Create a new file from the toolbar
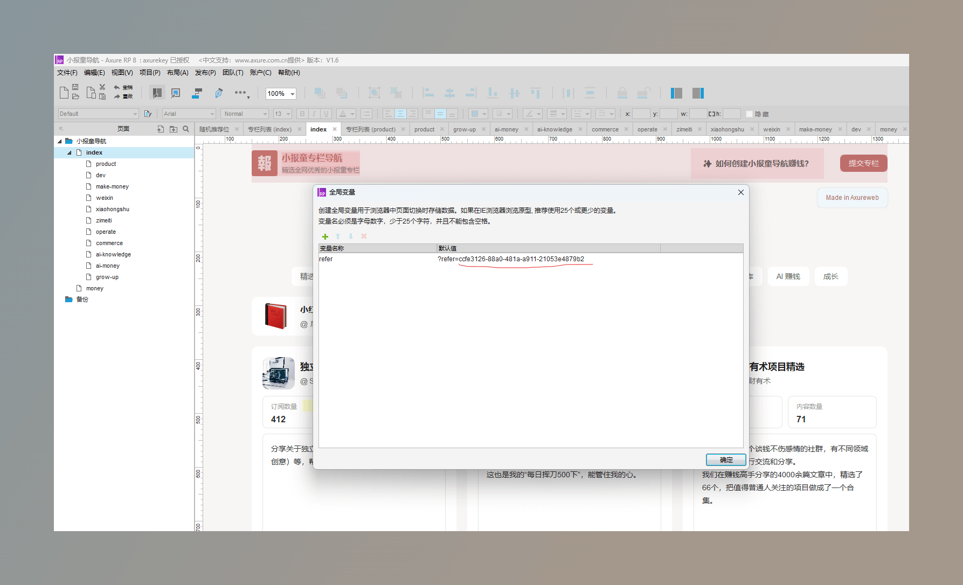Screen dimensions: 963x585 tap(64, 93)
